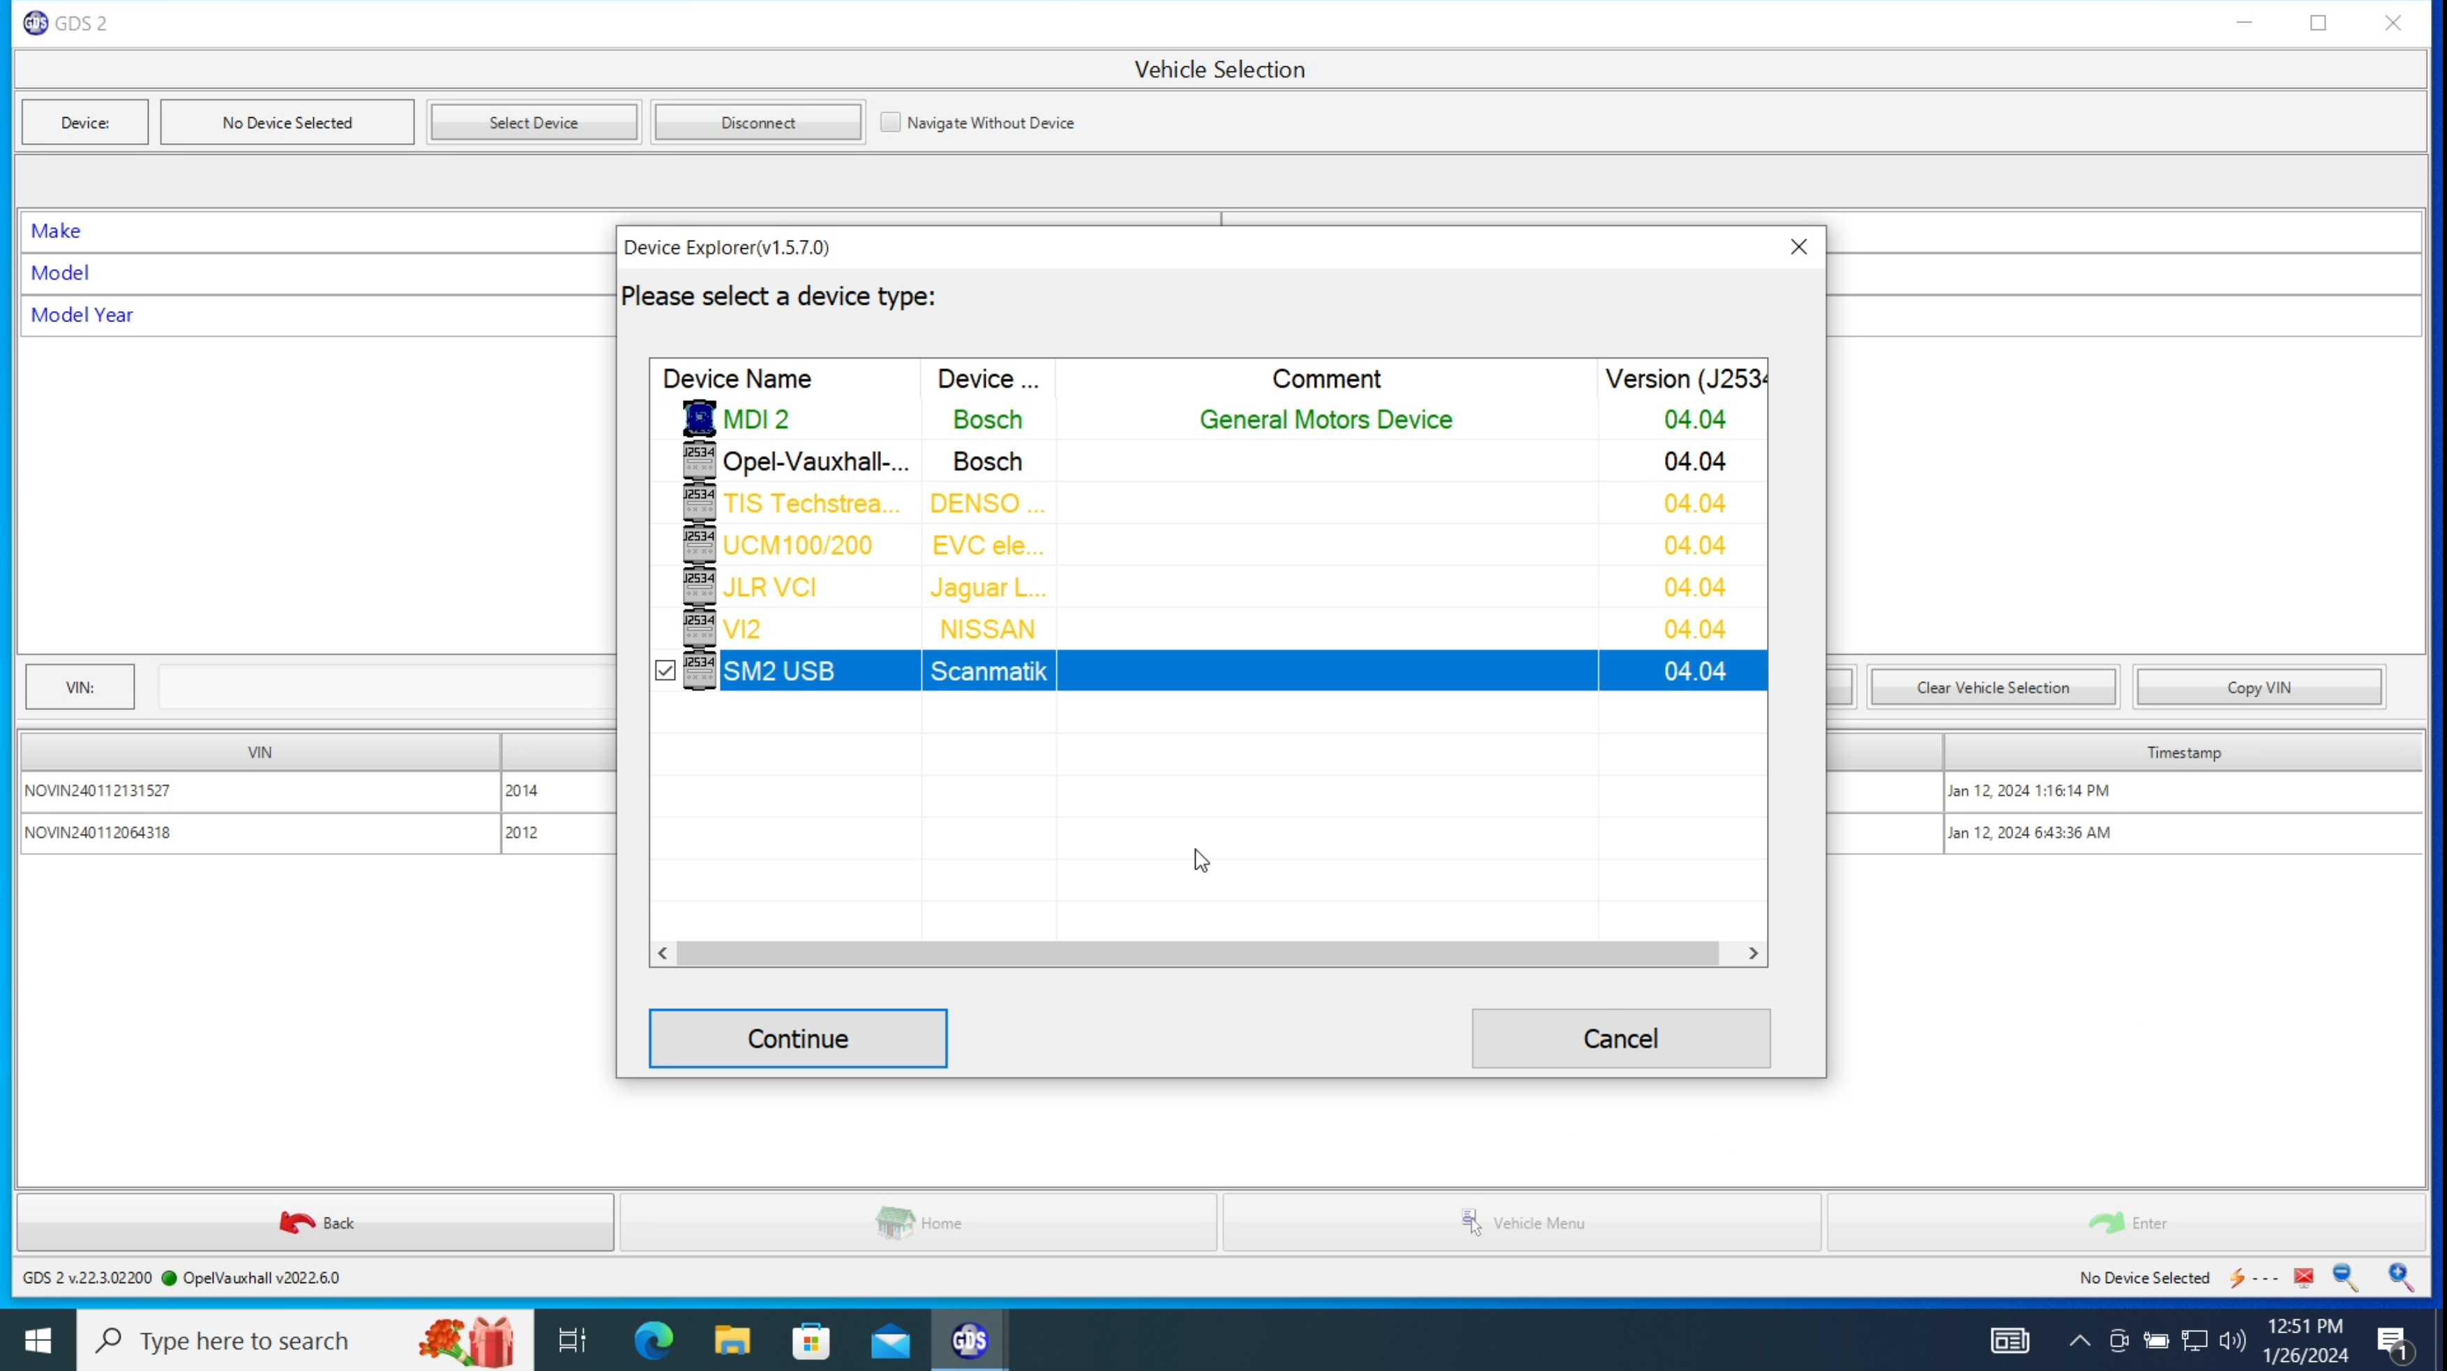Show hidden system tray icons
The image size is (2447, 1371).
click(2079, 1340)
